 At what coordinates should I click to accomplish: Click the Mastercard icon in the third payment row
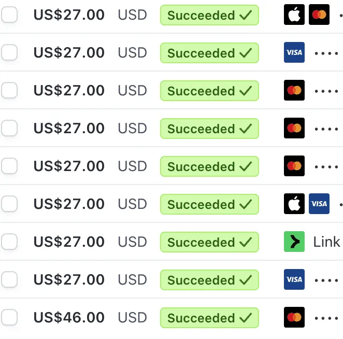[294, 90]
